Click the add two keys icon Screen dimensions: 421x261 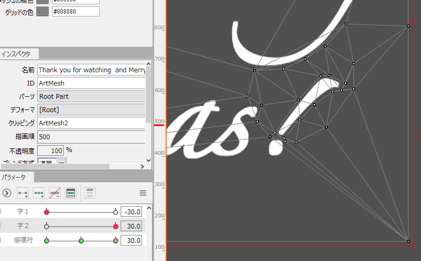tap(23, 193)
